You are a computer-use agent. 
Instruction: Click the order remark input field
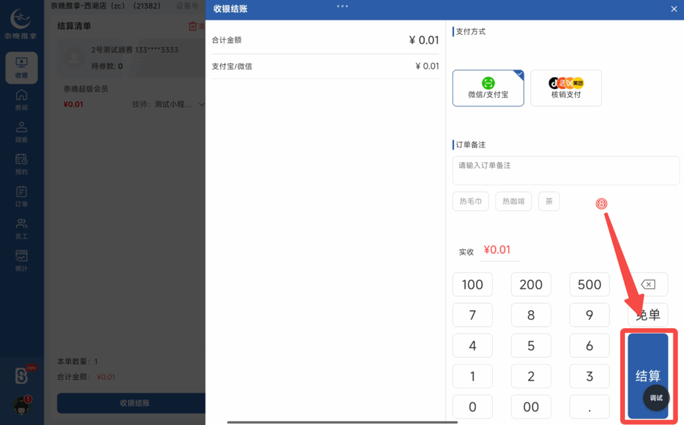[565, 171]
